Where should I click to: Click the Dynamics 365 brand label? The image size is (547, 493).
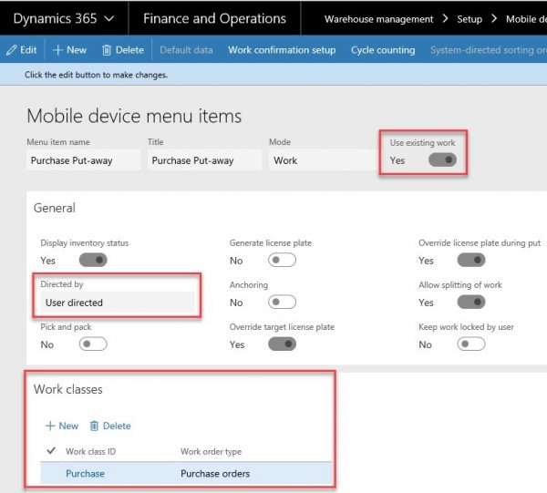click(x=55, y=18)
